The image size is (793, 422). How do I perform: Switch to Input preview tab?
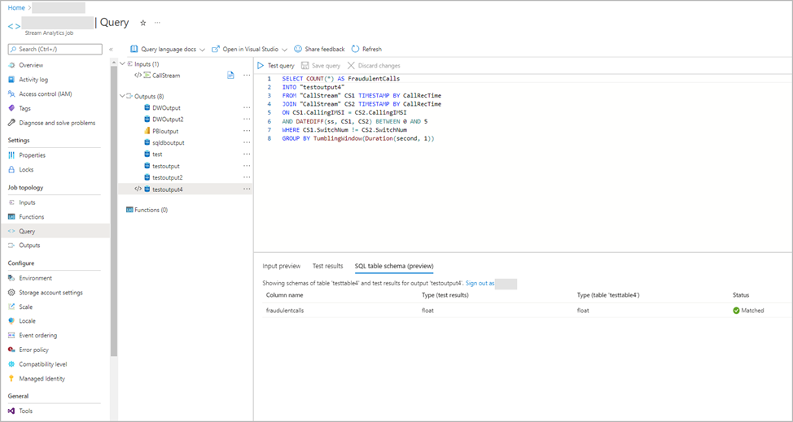pos(281,266)
